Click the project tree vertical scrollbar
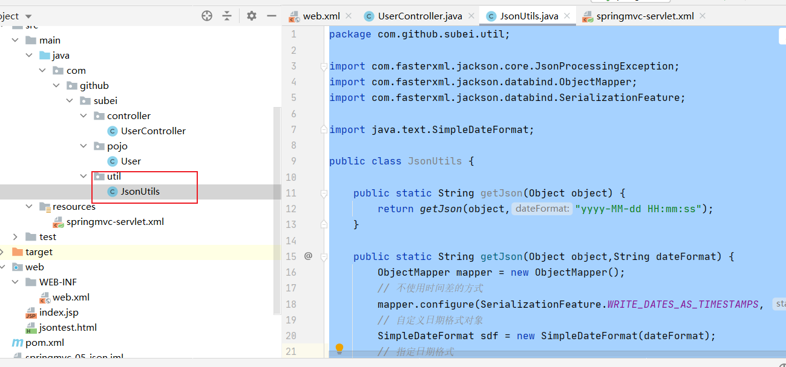The height and width of the screenshot is (367, 786). click(x=277, y=212)
